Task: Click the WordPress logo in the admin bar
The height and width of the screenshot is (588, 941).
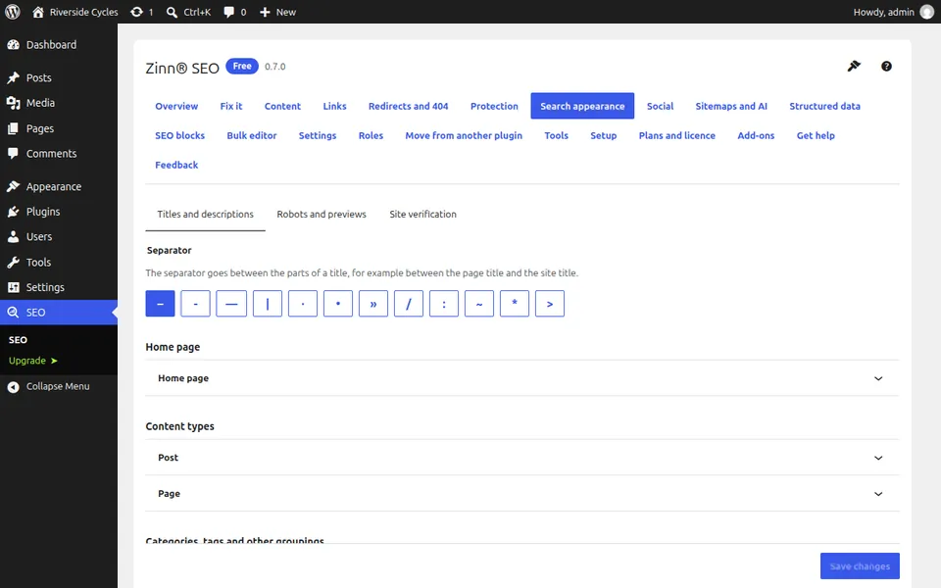Action: point(13,12)
